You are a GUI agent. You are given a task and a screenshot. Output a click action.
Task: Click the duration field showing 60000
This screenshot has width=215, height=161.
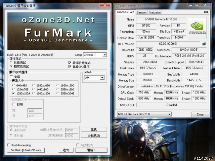(x=72, y=130)
